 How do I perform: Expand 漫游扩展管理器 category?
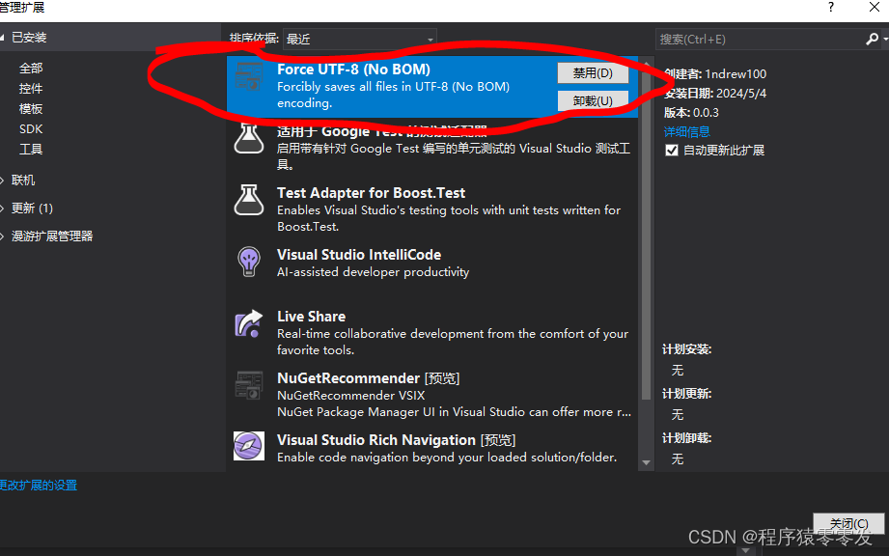click(2, 236)
